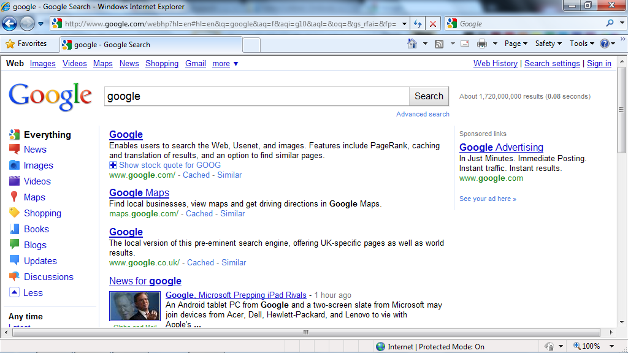Open the Page menu

[515, 44]
